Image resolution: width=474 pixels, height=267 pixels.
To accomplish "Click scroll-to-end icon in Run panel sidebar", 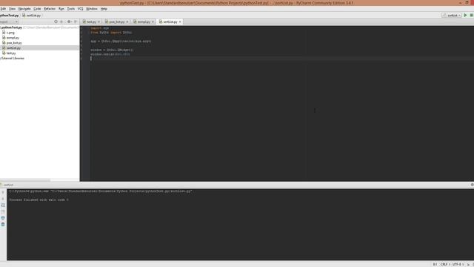I will 3,211.
